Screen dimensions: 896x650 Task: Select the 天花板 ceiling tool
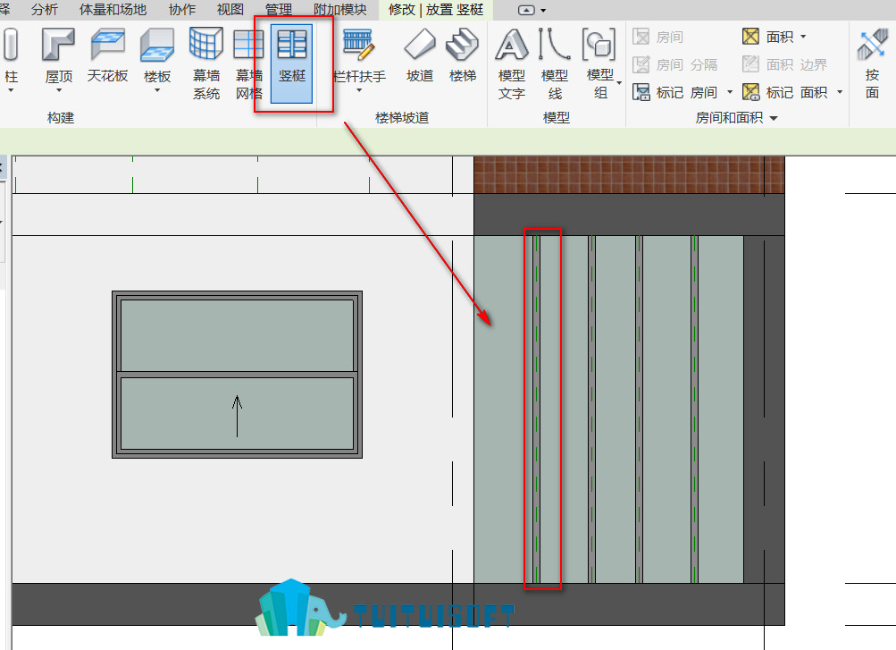pyautogui.click(x=107, y=56)
